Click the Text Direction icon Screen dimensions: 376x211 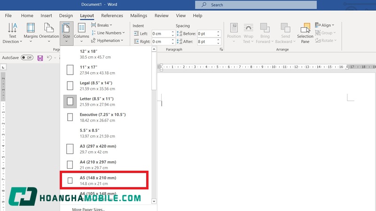point(12,29)
